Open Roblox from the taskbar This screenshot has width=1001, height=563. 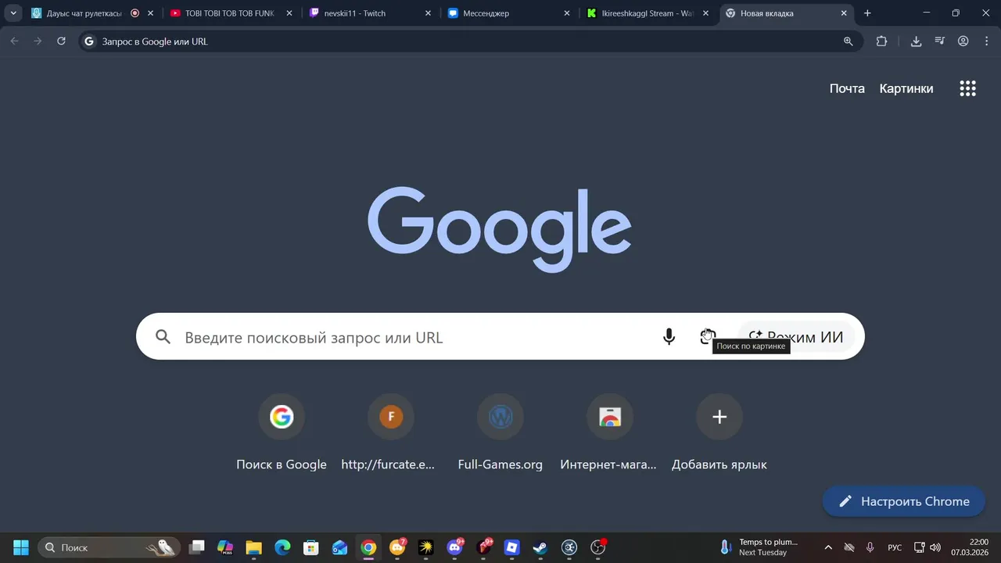point(511,547)
